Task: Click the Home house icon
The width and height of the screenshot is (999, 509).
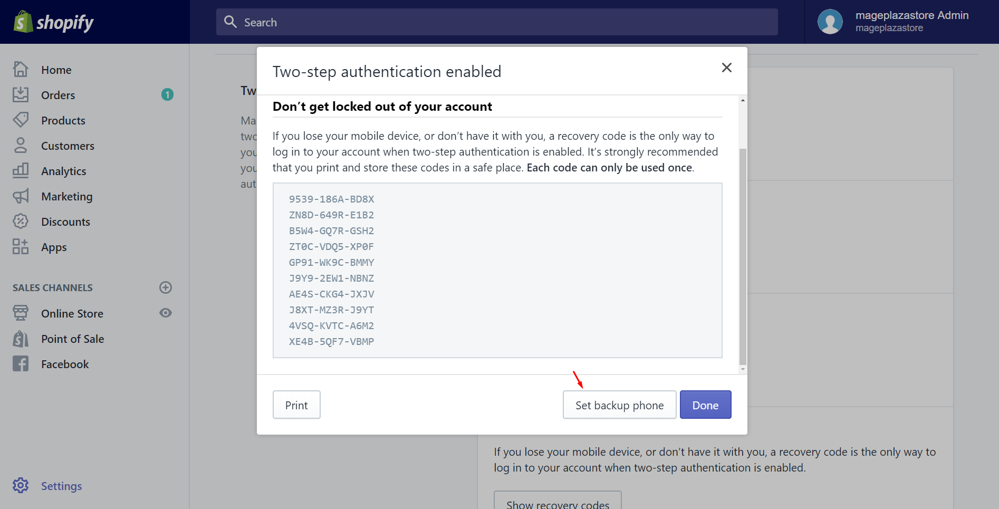Action: 21,69
